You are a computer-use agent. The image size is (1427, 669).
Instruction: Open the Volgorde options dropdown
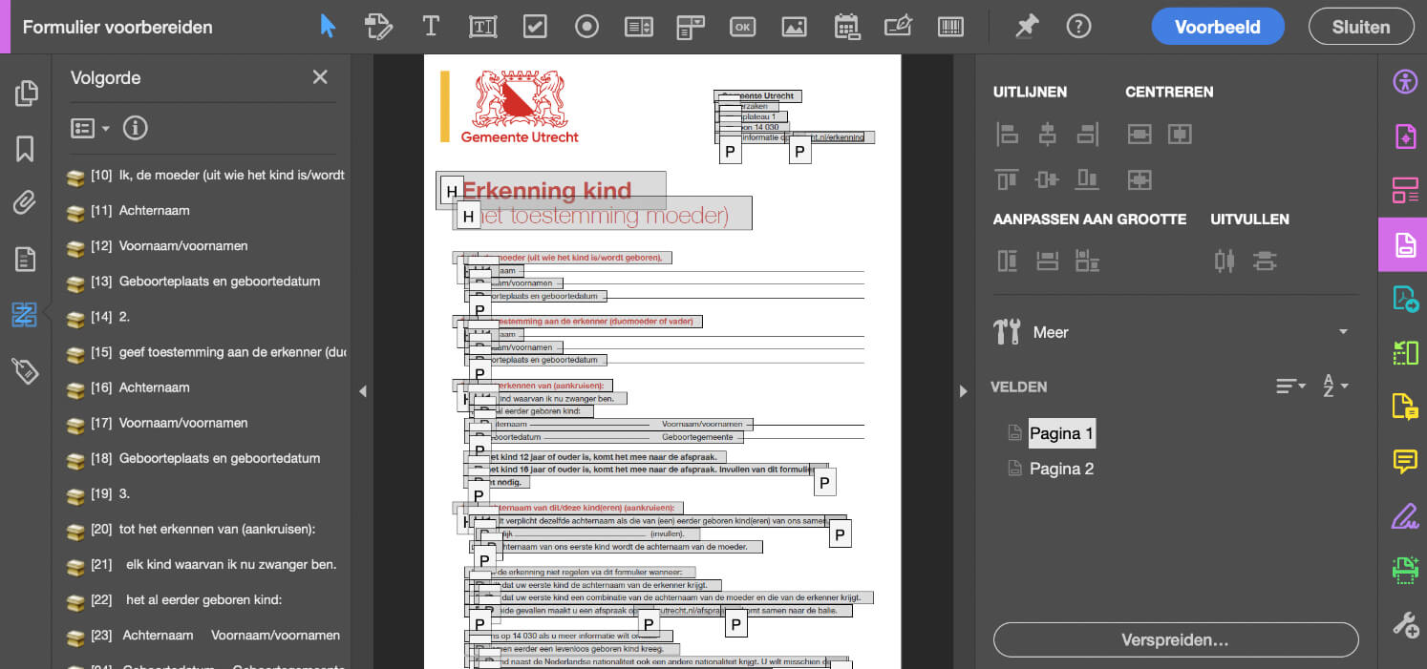coord(92,128)
